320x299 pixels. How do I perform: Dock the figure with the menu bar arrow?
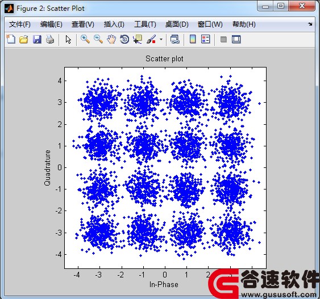click(x=310, y=24)
